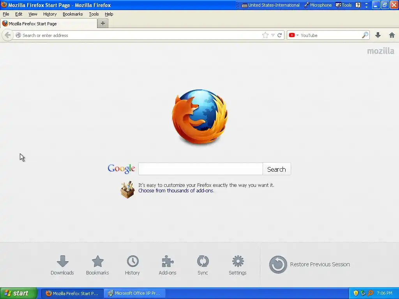Viewport: 399px width, 299px height.
Task: Click United States-International keyboard indicator
Action: pos(270,5)
